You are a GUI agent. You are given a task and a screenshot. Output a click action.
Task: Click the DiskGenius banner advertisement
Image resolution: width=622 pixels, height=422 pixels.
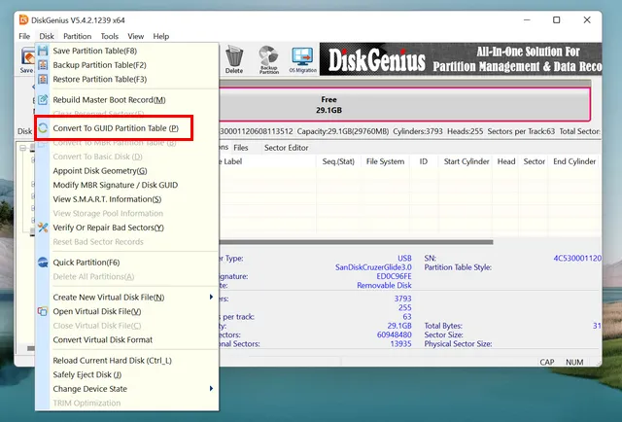pyautogui.click(x=461, y=59)
